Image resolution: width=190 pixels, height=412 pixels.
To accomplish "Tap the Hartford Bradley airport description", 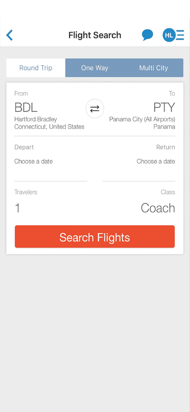I will click(x=36, y=119).
